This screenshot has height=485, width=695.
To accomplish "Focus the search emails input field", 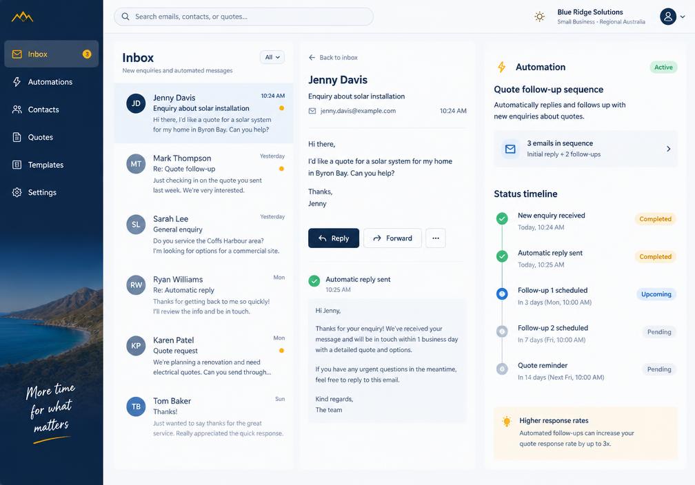I will click(244, 17).
